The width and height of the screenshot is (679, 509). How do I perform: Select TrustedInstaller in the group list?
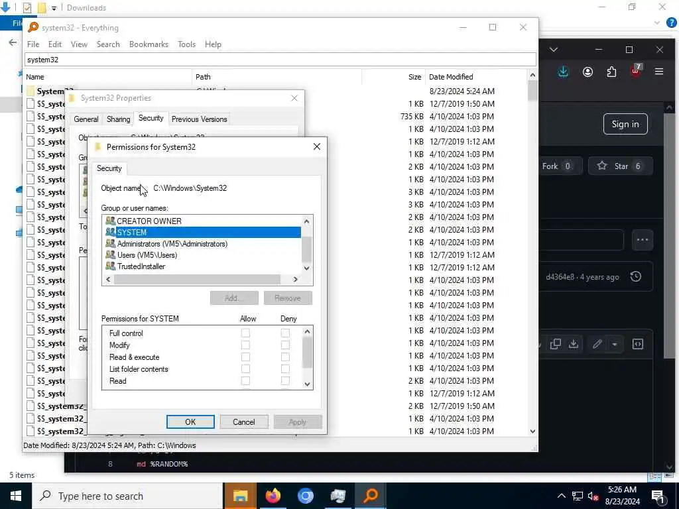click(203, 266)
